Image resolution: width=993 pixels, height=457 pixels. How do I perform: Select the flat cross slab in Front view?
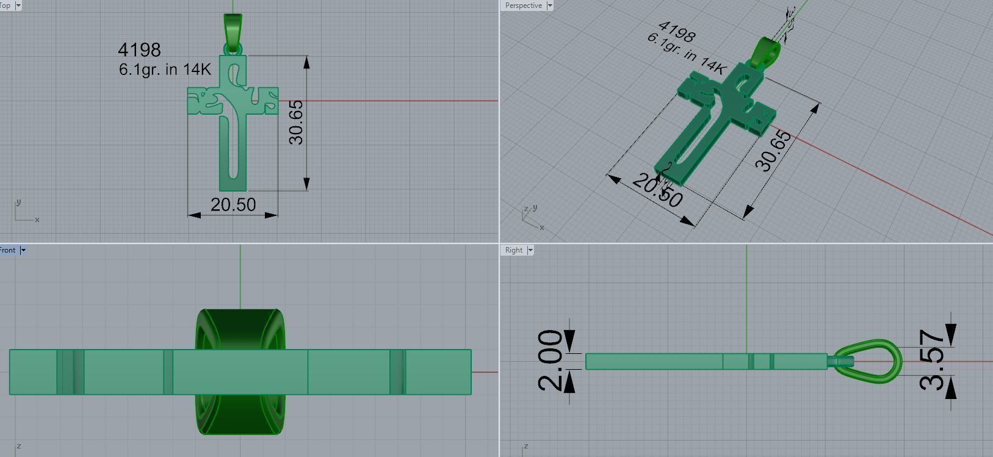240,372
